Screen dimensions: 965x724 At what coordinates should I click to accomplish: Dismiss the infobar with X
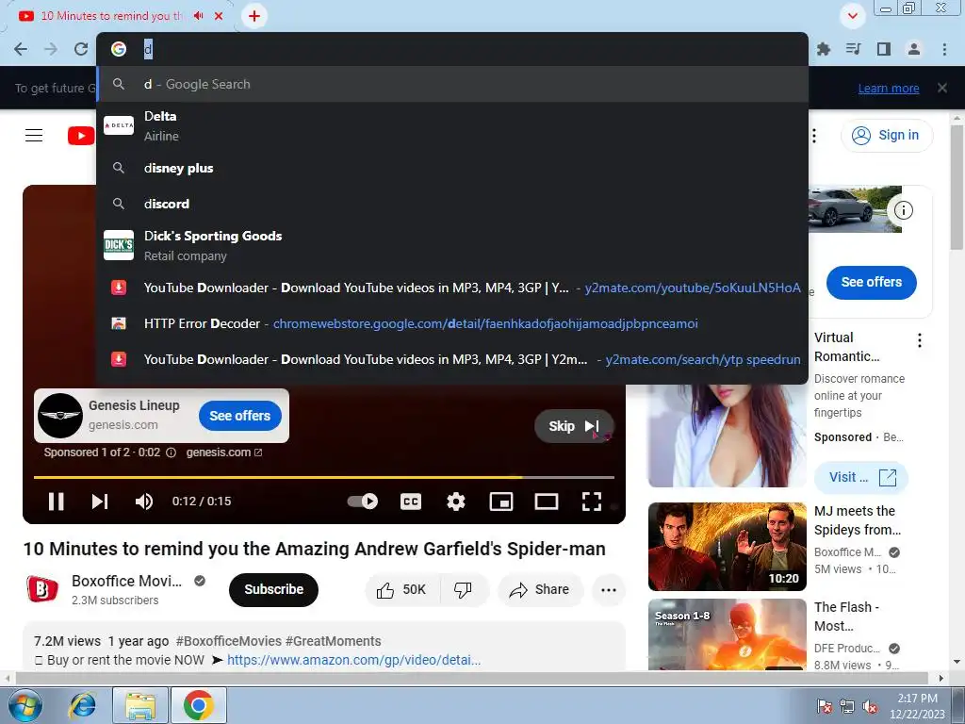[x=942, y=88]
